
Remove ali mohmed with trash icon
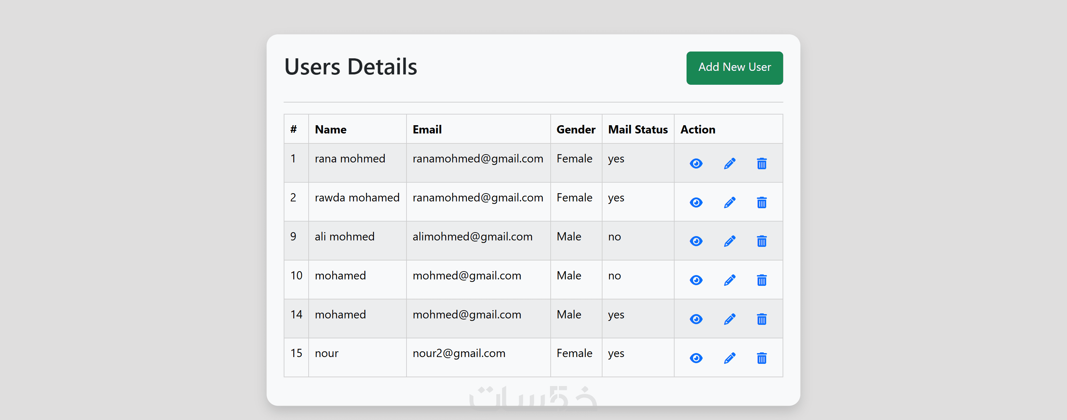pyautogui.click(x=761, y=241)
